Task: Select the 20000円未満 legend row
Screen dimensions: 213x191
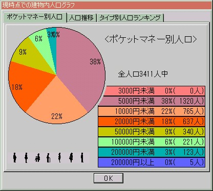Action: (x=152, y=122)
